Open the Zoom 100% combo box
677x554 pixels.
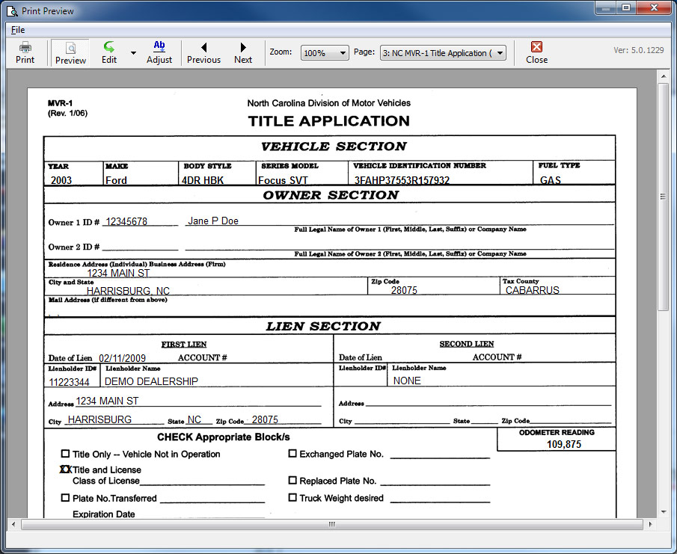(325, 52)
